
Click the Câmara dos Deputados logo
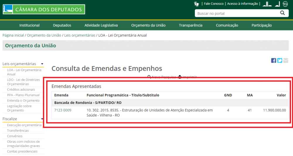[44, 9]
